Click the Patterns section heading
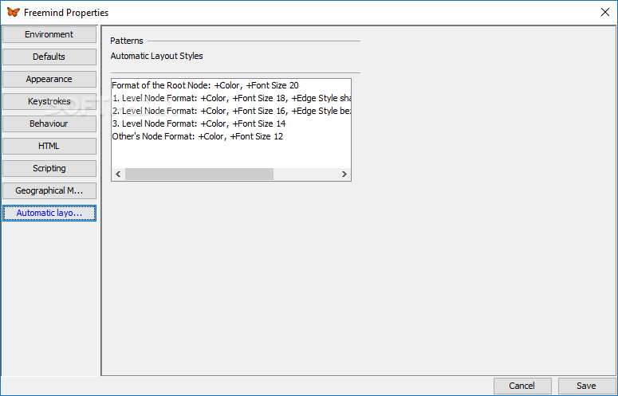Screen dimensions: 618x396 click(127, 41)
